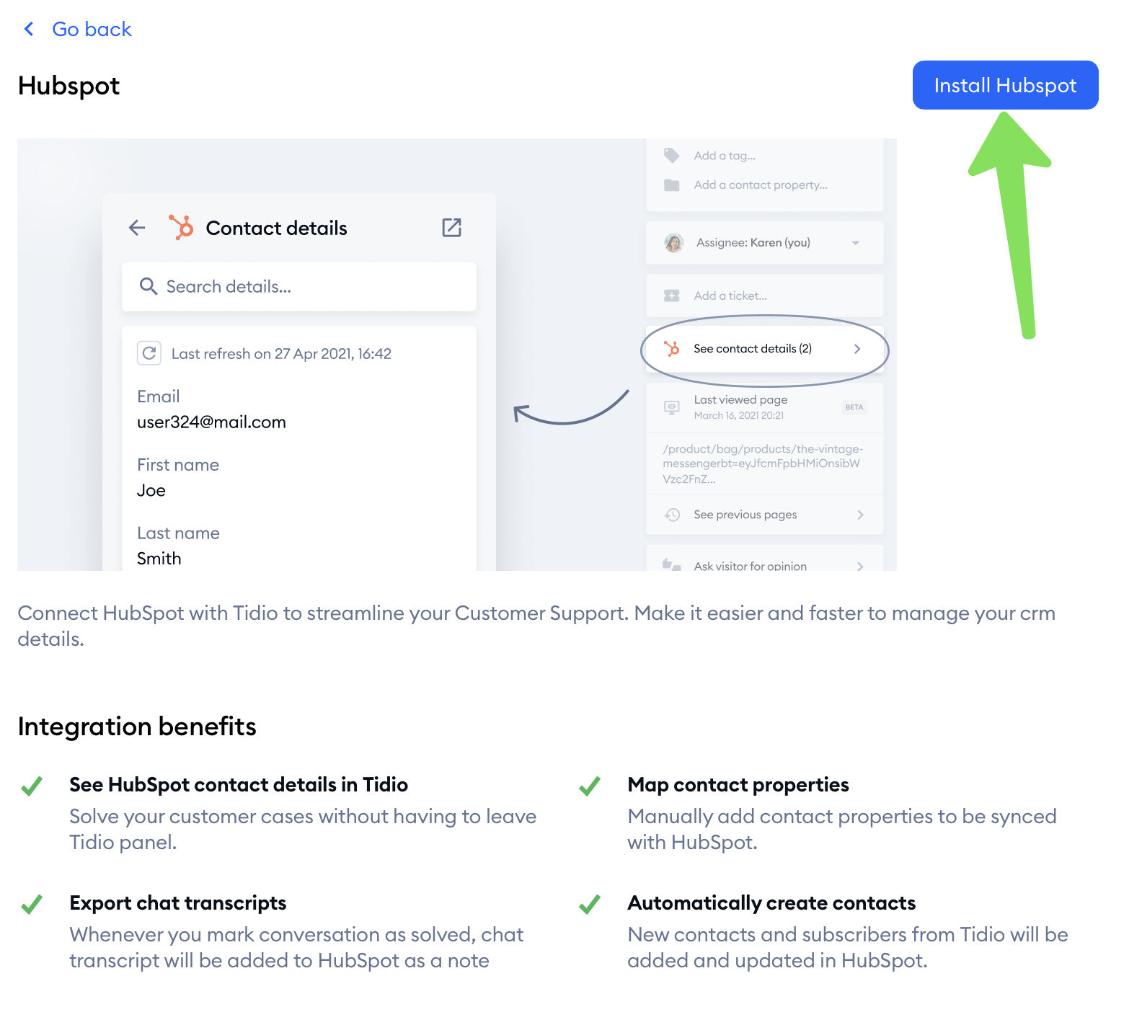Click the search magnifier icon in details box
1142x1025 pixels.
click(149, 287)
